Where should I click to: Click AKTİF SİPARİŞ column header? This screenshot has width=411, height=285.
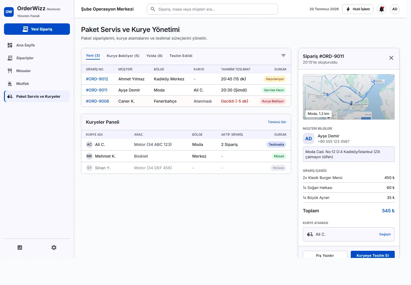(232, 135)
